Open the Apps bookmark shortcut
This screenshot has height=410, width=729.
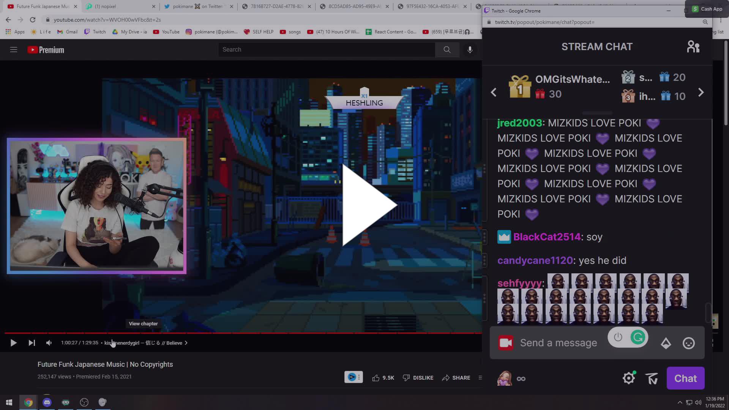15,32
